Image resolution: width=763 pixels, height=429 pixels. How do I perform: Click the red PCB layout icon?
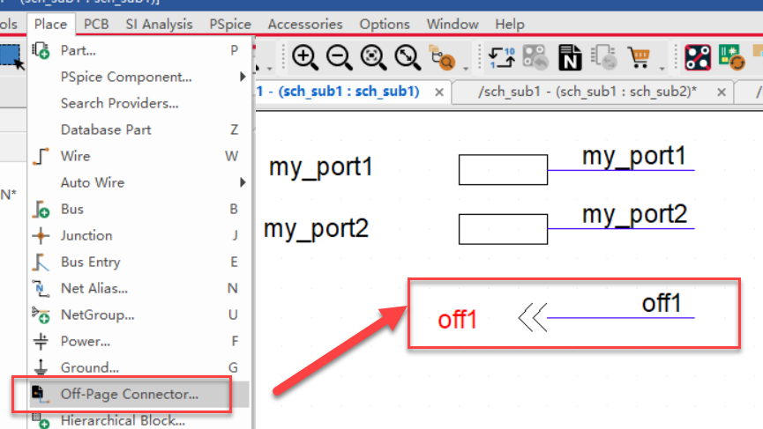pyautogui.click(x=698, y=57)
